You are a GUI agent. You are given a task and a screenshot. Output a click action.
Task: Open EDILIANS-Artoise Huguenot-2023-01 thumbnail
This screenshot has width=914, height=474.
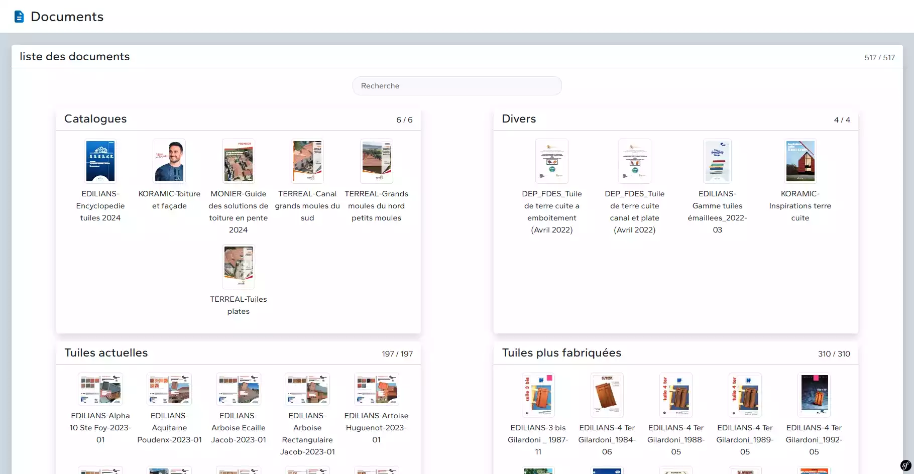pos(376,389)
